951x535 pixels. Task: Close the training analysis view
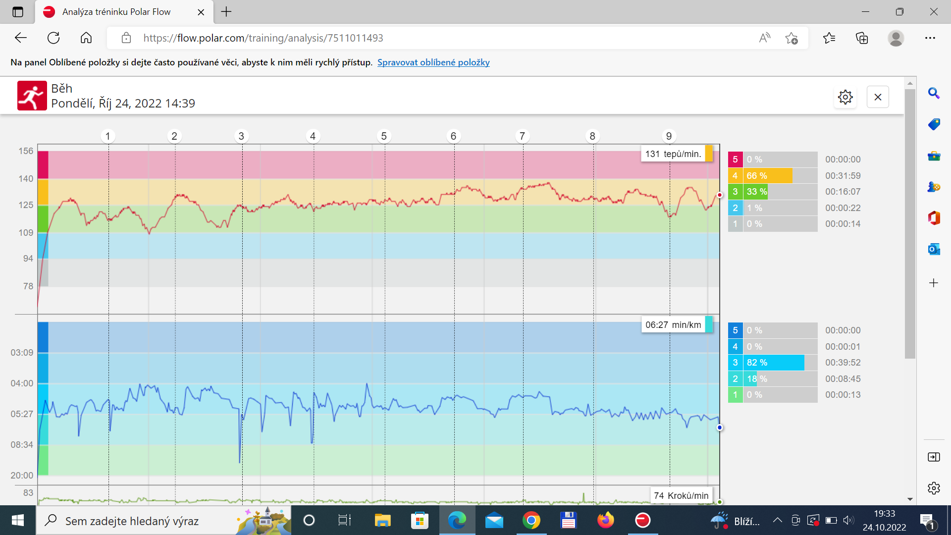pos(878,97)
